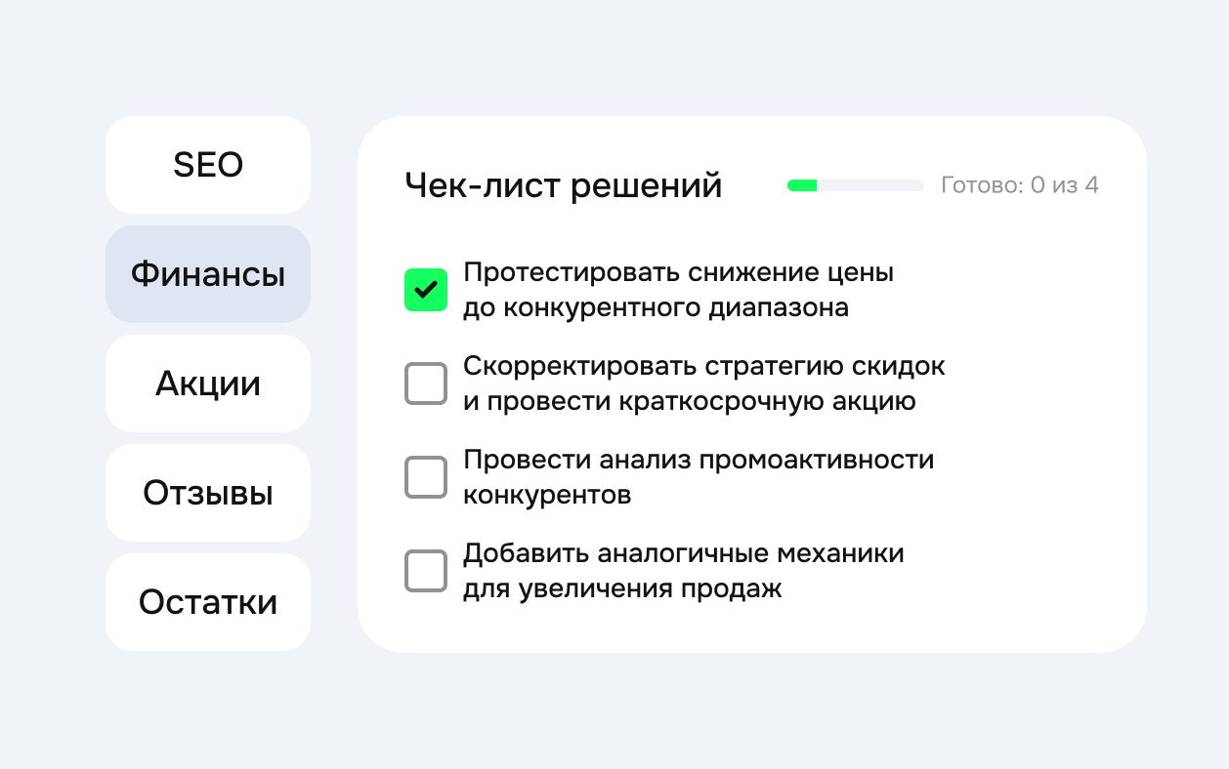Tick the Провести анализ промоактивности checkbox
Viewport: 1229px width, 769px height.
[x=426, y=477]
